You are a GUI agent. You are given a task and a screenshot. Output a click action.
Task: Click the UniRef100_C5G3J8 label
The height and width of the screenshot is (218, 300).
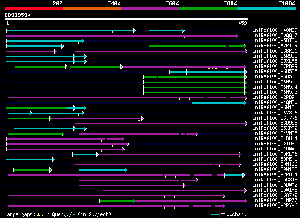pos(275,180)
